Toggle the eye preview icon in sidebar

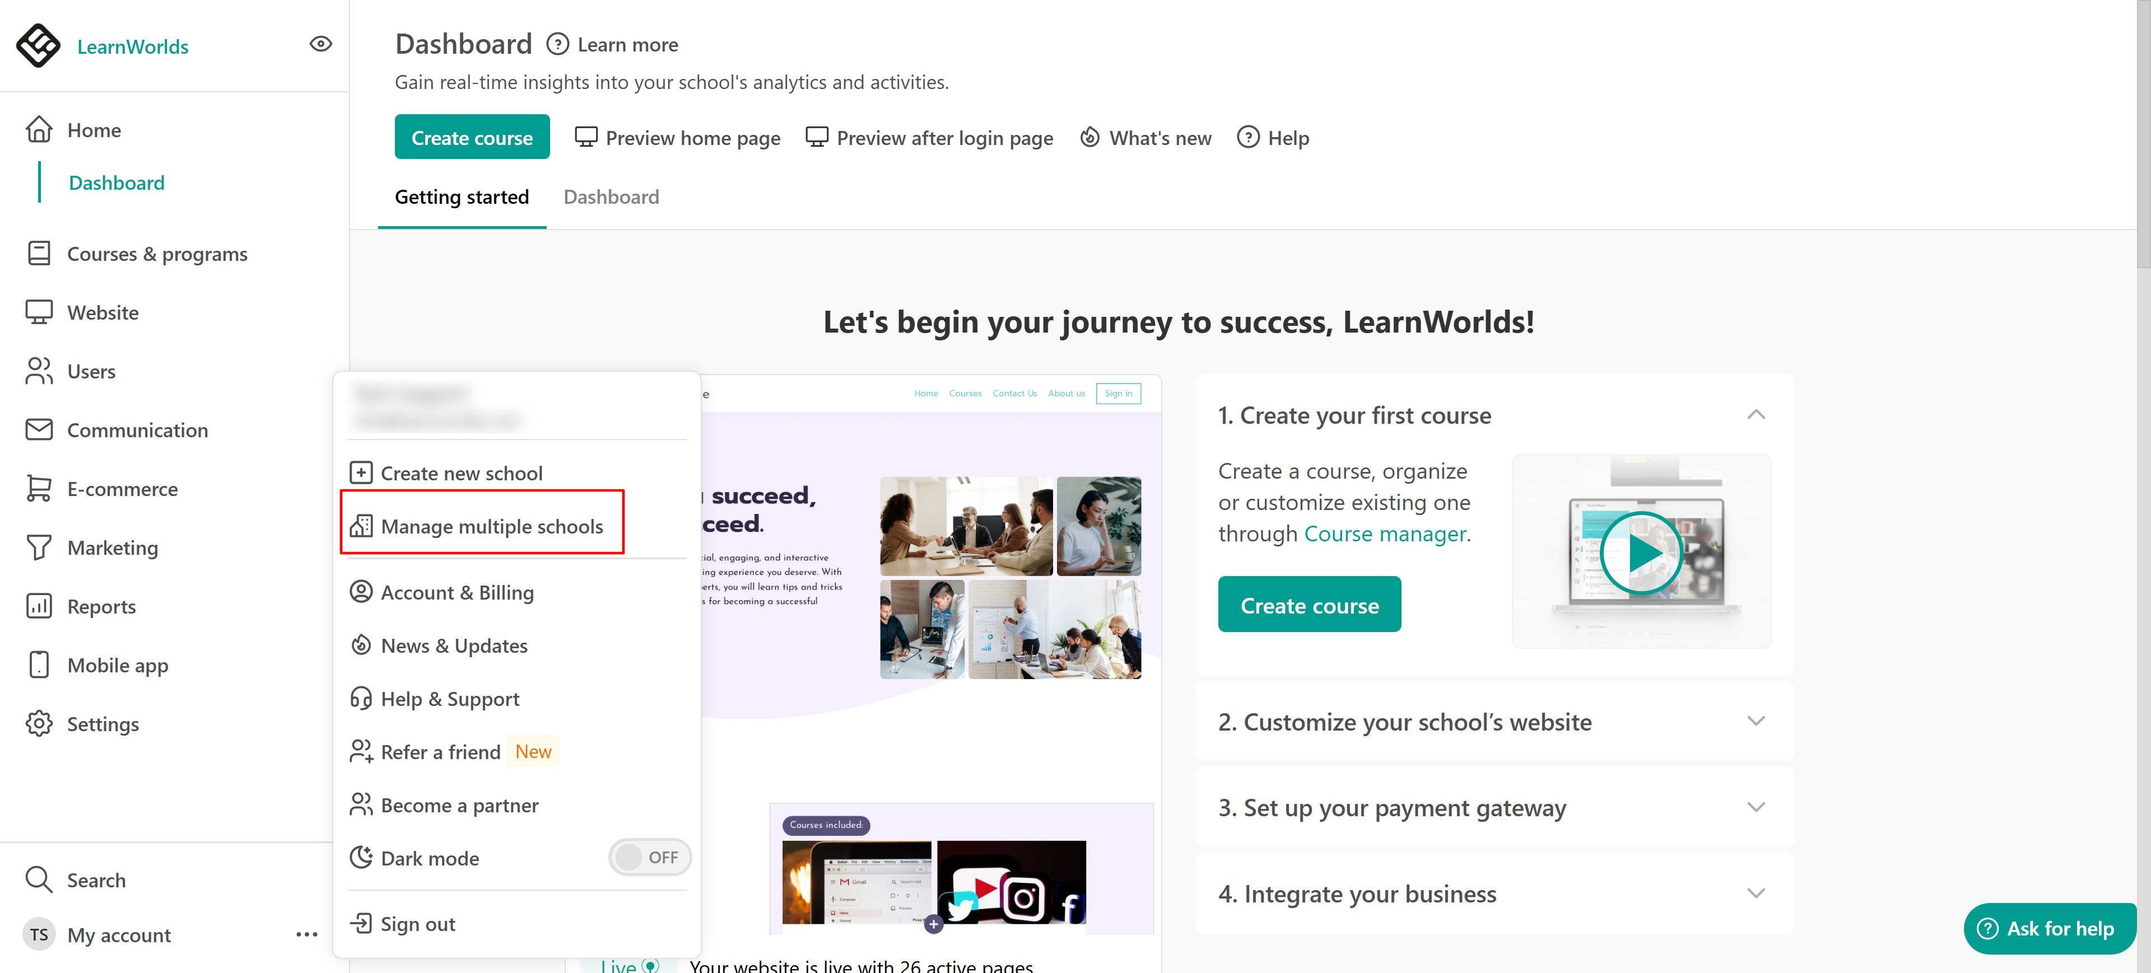coord(320,44)
